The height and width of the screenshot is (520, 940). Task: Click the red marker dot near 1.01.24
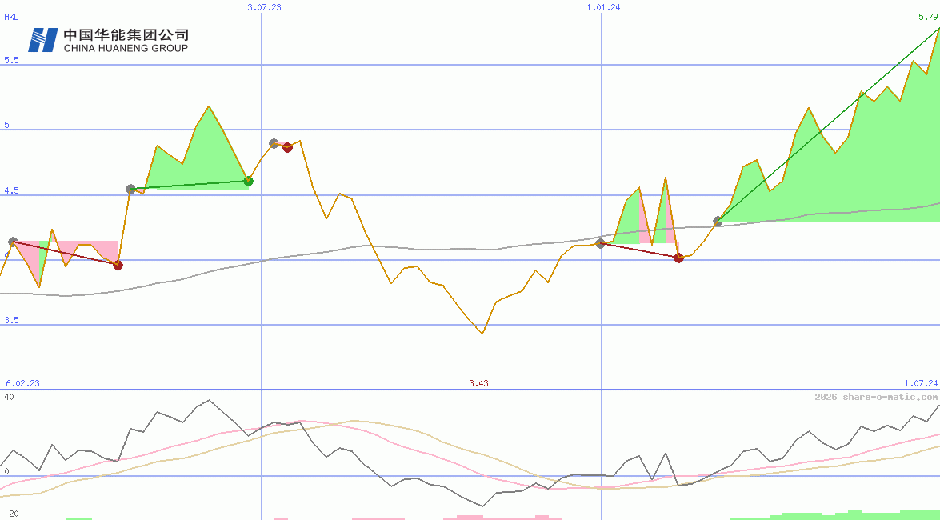pos(678,258)
